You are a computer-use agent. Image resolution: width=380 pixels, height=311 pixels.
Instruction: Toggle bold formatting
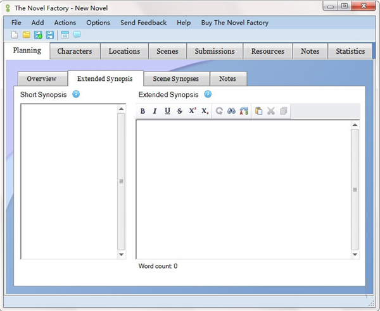pos(142,111)
